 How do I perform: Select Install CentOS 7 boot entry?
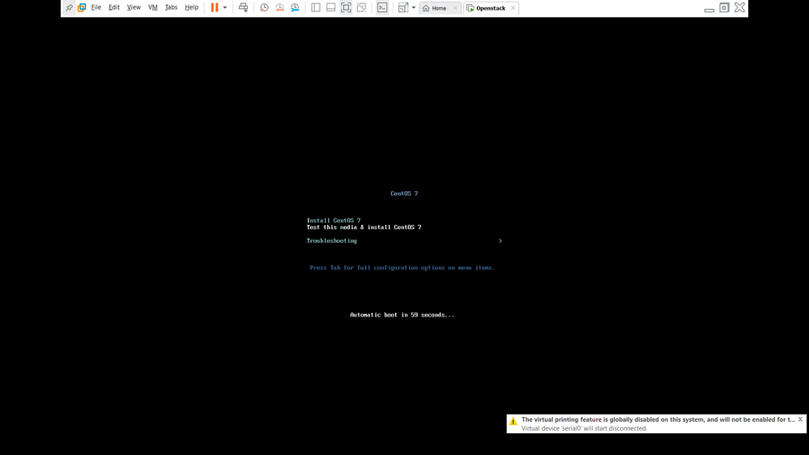pos(334,220)
